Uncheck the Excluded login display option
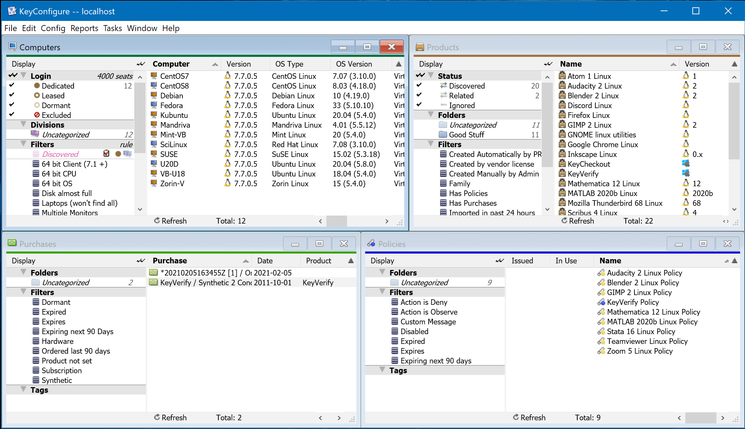Image resolution: width=745 pixels, height=429 pixels. pos(12,115)
